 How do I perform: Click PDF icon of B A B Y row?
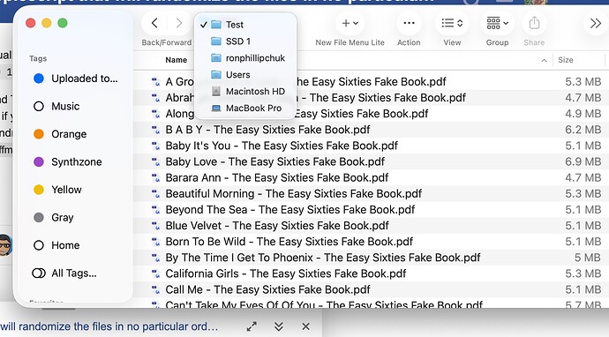point(155,130)
